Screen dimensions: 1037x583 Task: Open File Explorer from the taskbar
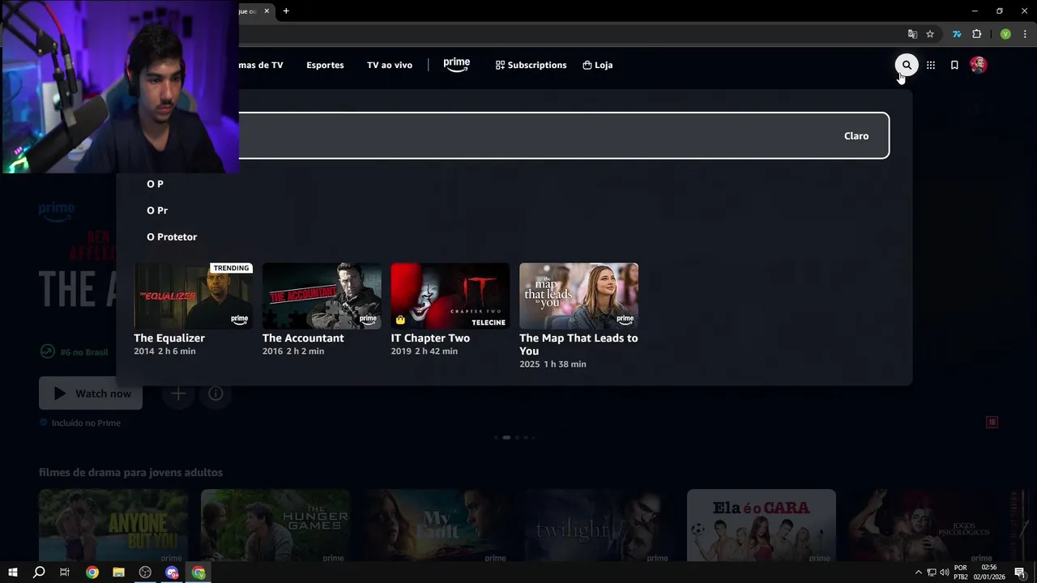(118, 572)
